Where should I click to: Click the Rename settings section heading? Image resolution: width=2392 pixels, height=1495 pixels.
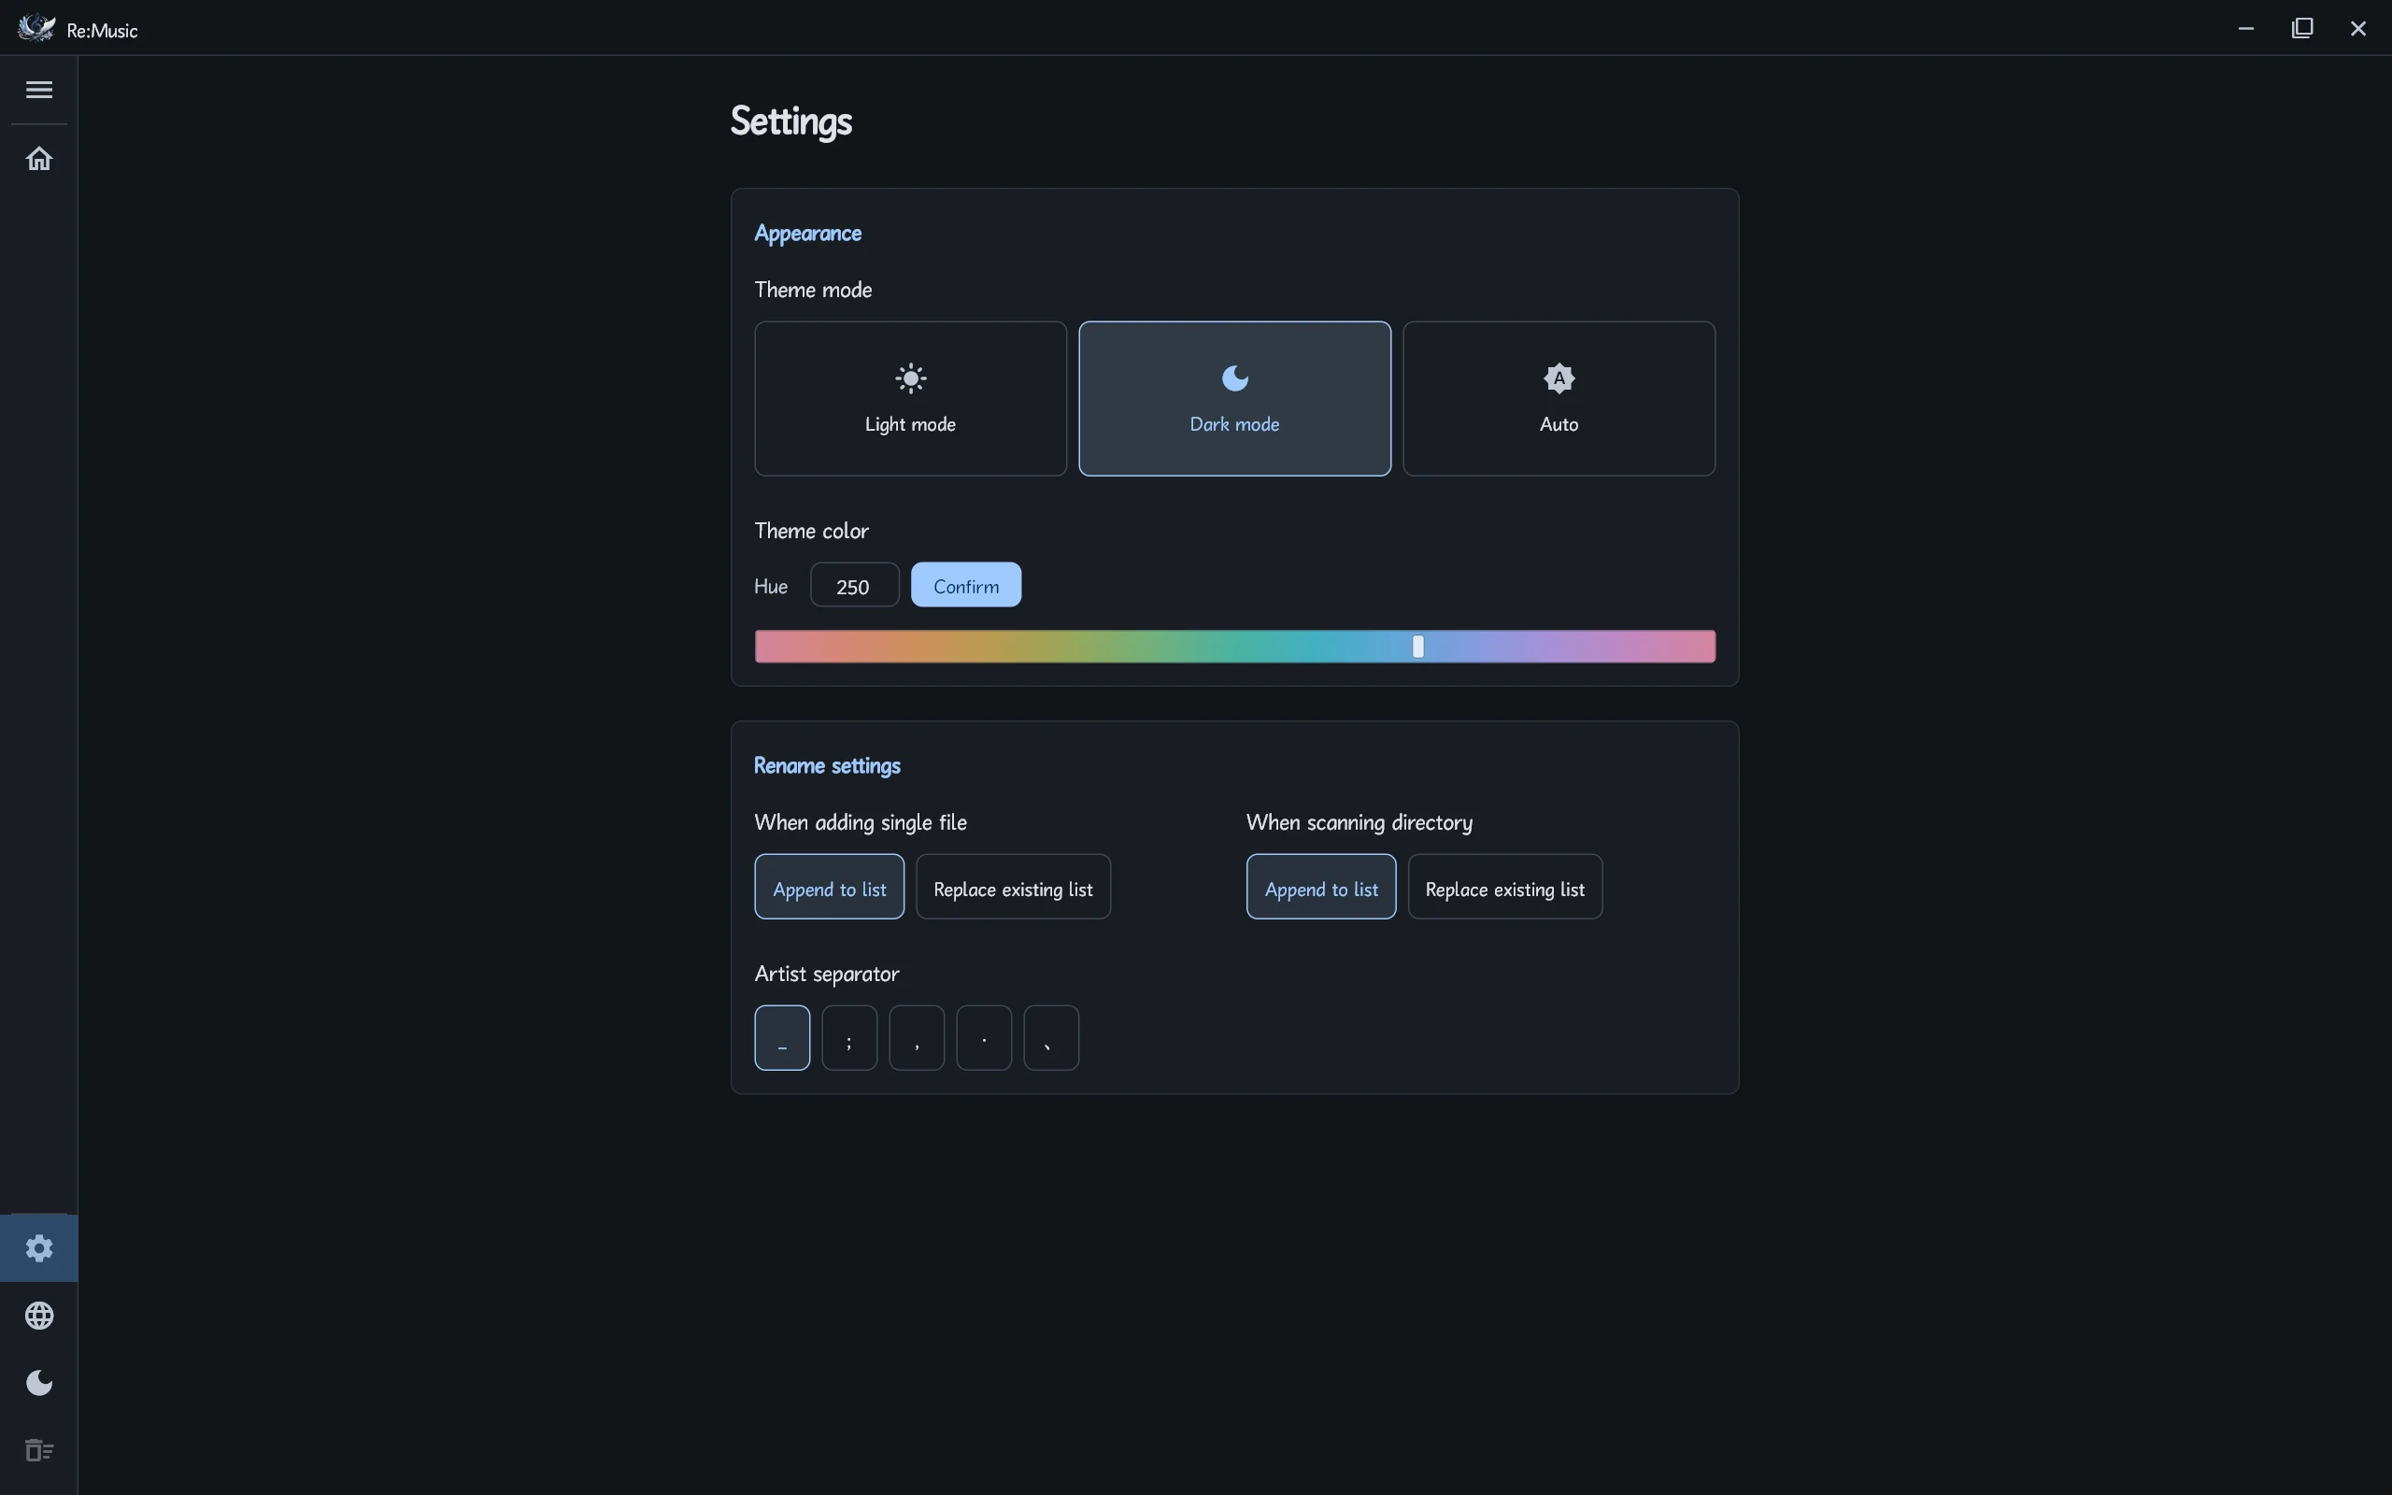pyautogui.click(x=827, y=765)
